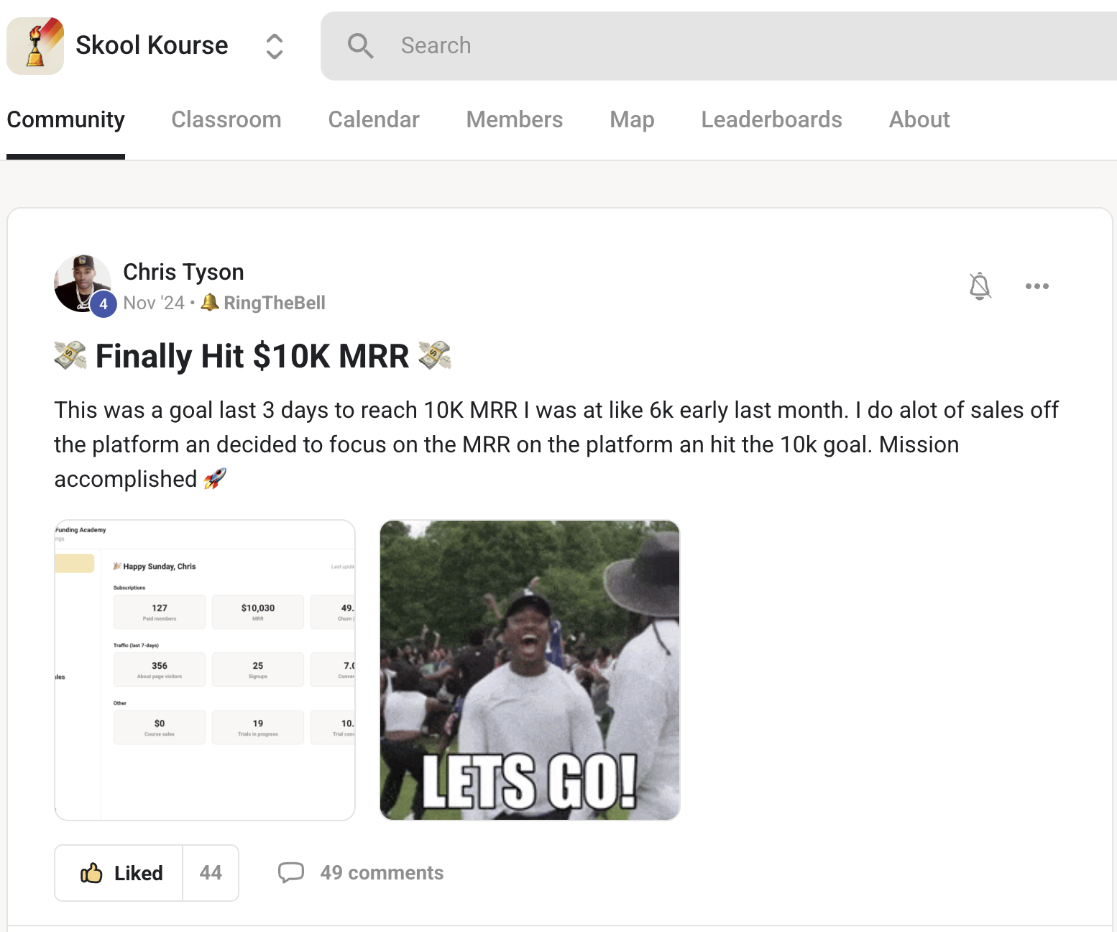Open the LETS GO celebration GIF
The width and height of the screenshot is (1117, 932).
click(x=530, y=670)
